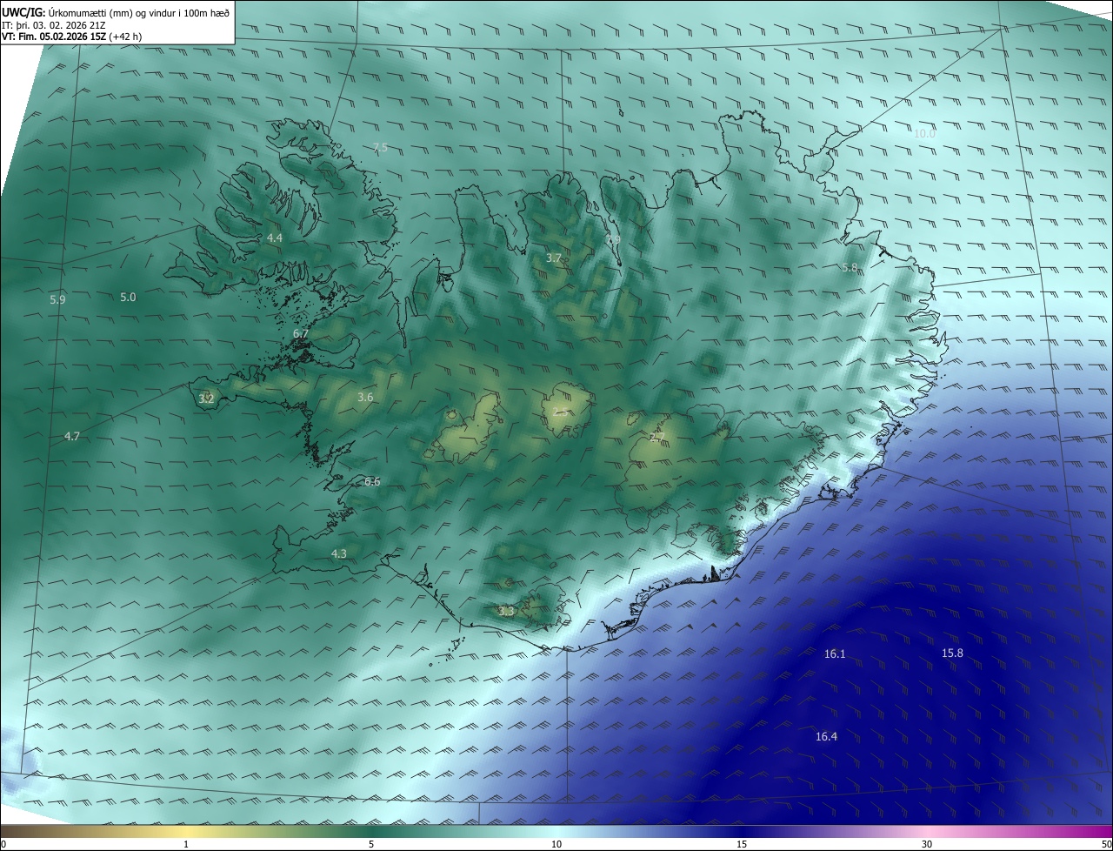The height and width of the screenshot is (851, 1113).
Task: Click the 4.4 value over the Westfjords
Action: click(x=275, y=238)
